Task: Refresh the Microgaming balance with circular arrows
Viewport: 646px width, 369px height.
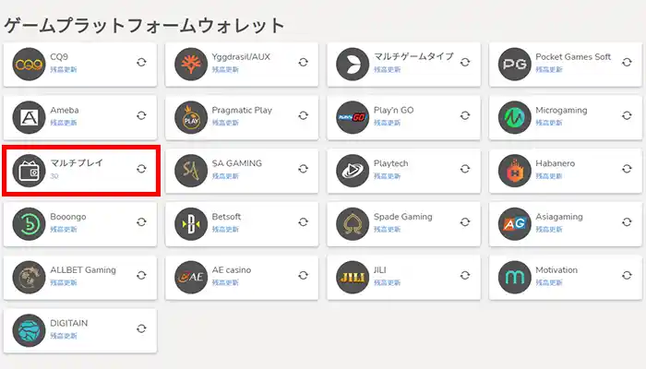Action: coord(627,116)
